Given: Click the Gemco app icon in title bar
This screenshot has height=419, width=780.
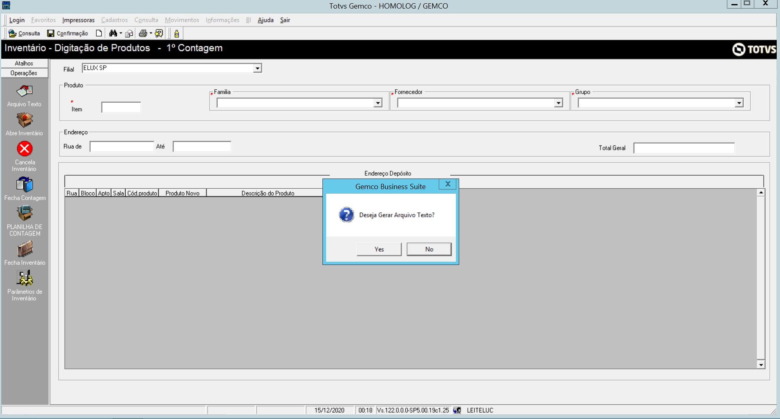Looking at the screenshot, I should tap(6, 5).
